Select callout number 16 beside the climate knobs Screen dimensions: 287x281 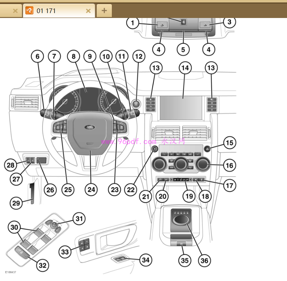tap(229, 165)
